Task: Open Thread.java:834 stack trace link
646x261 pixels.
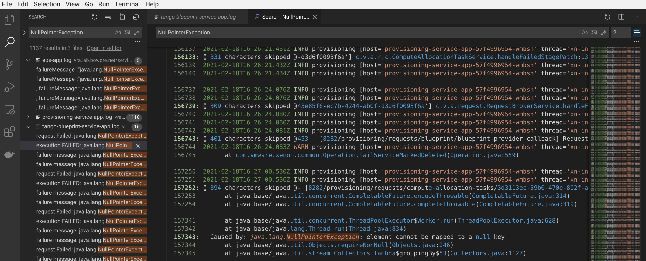Action: (x=375, y=229)
